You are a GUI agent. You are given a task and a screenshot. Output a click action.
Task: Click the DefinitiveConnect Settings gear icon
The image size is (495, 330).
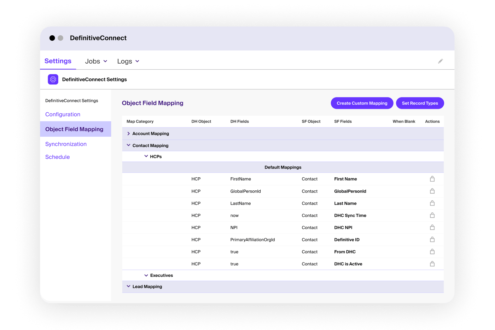[53, 79]
